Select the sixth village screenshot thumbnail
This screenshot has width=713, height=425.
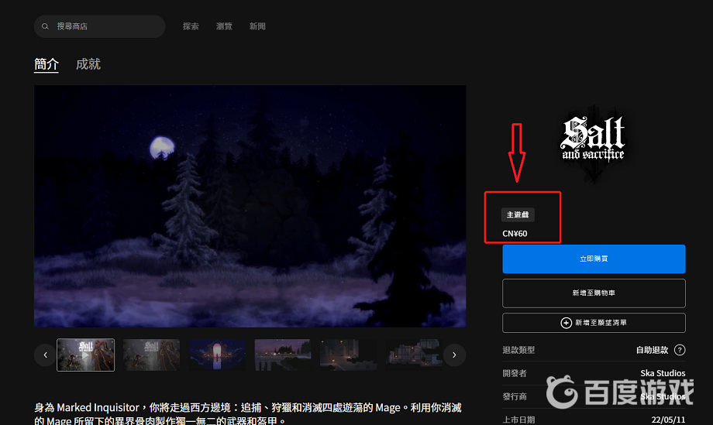(415, 355)
